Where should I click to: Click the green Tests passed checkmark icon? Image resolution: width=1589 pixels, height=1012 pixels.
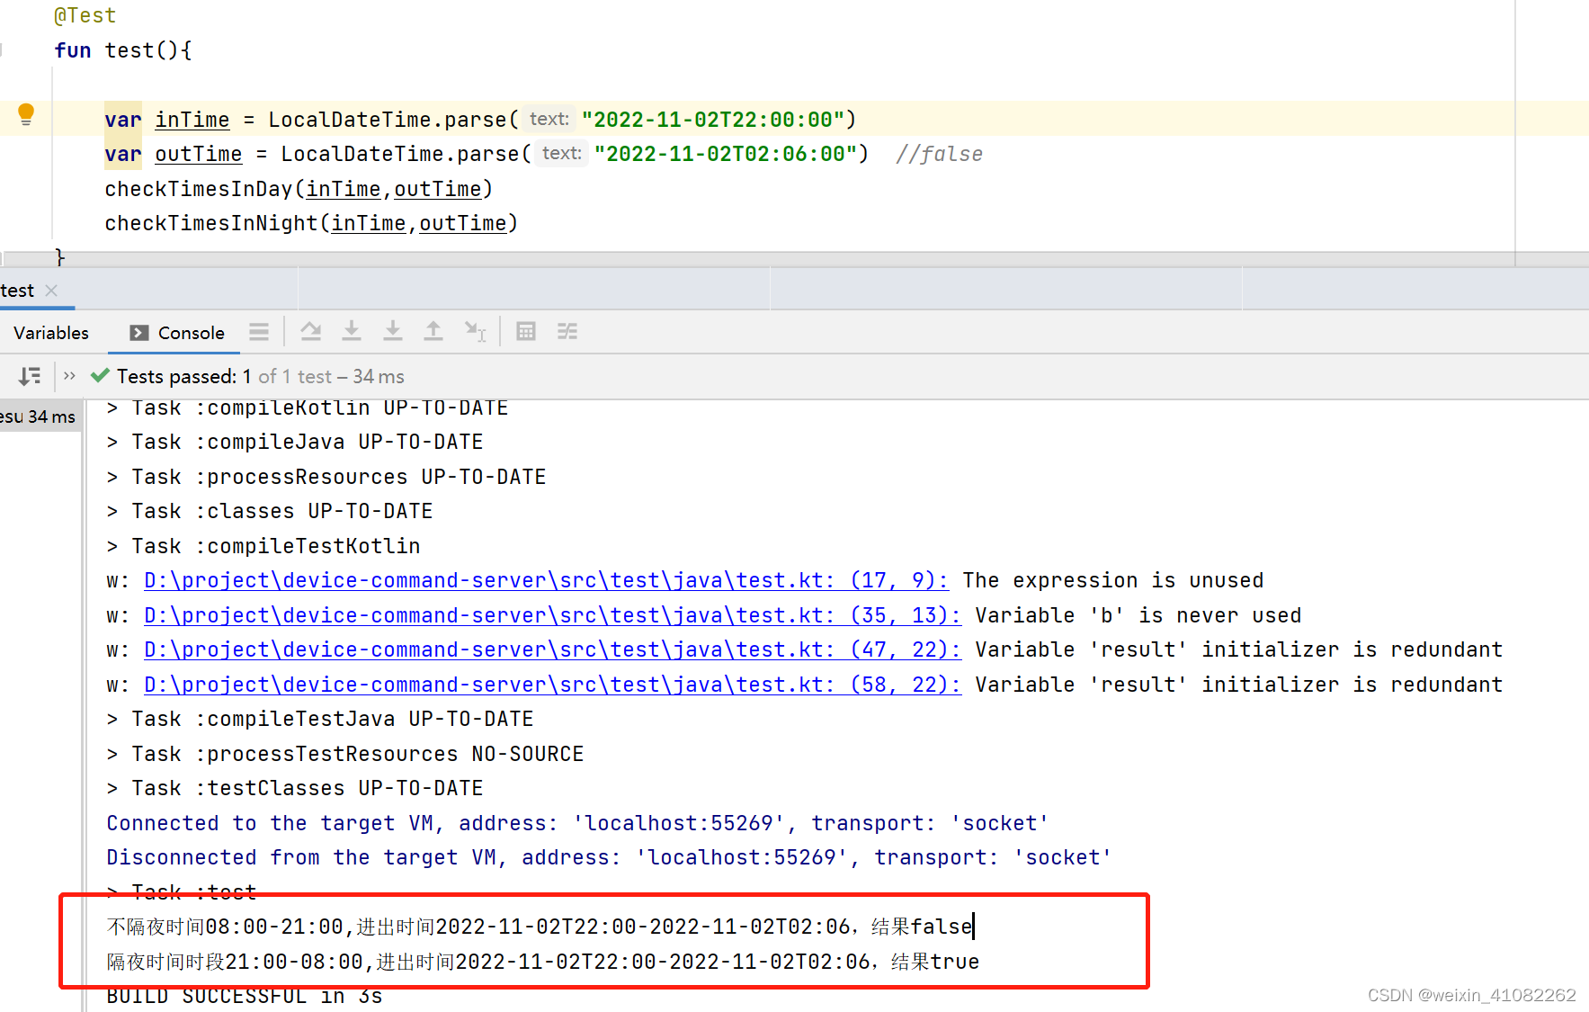99,376
